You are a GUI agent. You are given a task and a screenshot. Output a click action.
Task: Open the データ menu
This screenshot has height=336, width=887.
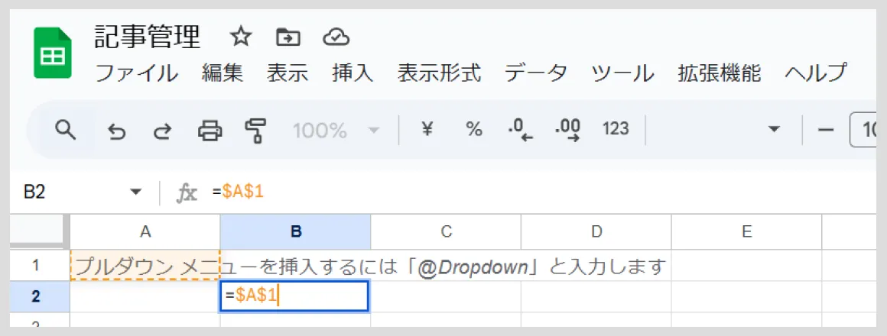click(x=535, y=73)
